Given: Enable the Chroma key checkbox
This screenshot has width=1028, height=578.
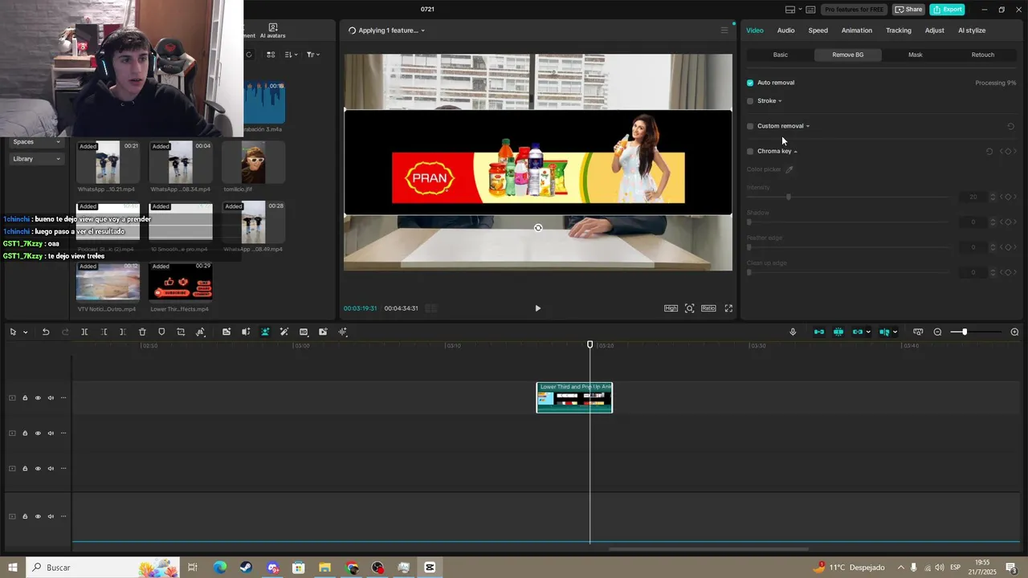Looking at the screenshot, I should point(750,151).
